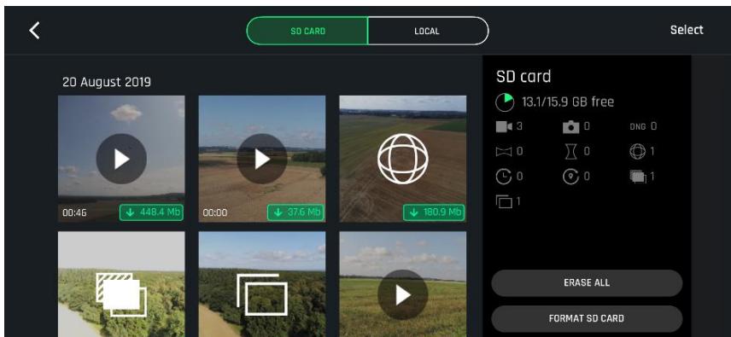The width and height of the screenshot is (731, 337).
Task: Click the 00:00 duration label
Action: coord(215,212)
